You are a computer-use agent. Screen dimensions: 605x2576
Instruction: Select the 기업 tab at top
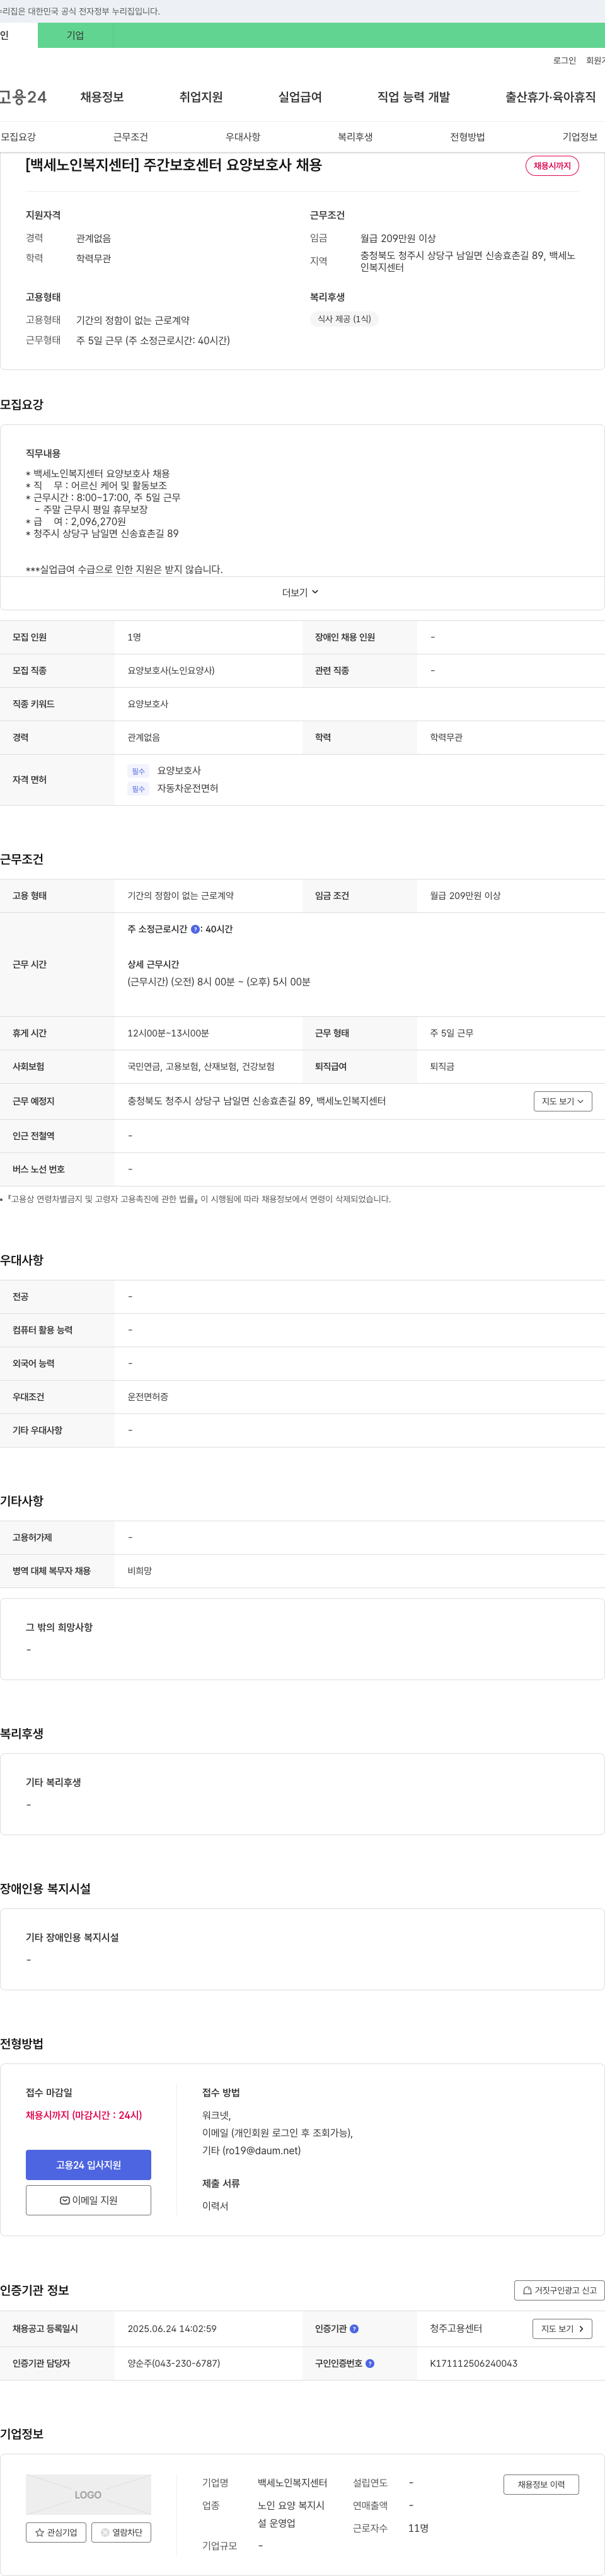click(75, 35)
